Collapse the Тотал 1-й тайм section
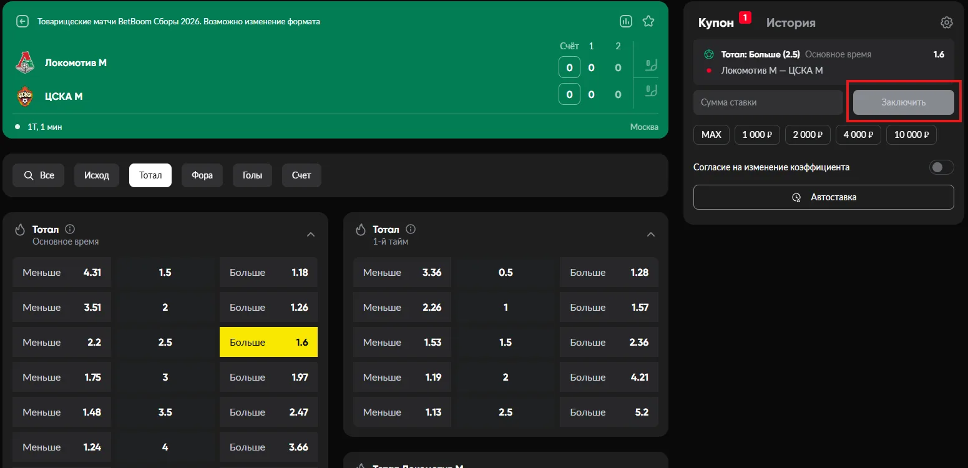Viewport: 968px width, 468px height. tap(651, 235)
